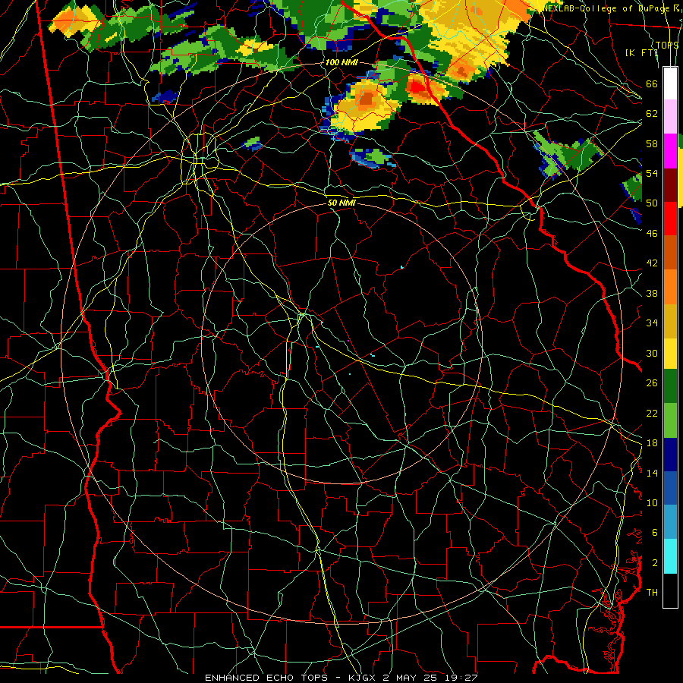Click the '54' legend value
Viewport: 683px width, 683px height.
click(652, 173)
